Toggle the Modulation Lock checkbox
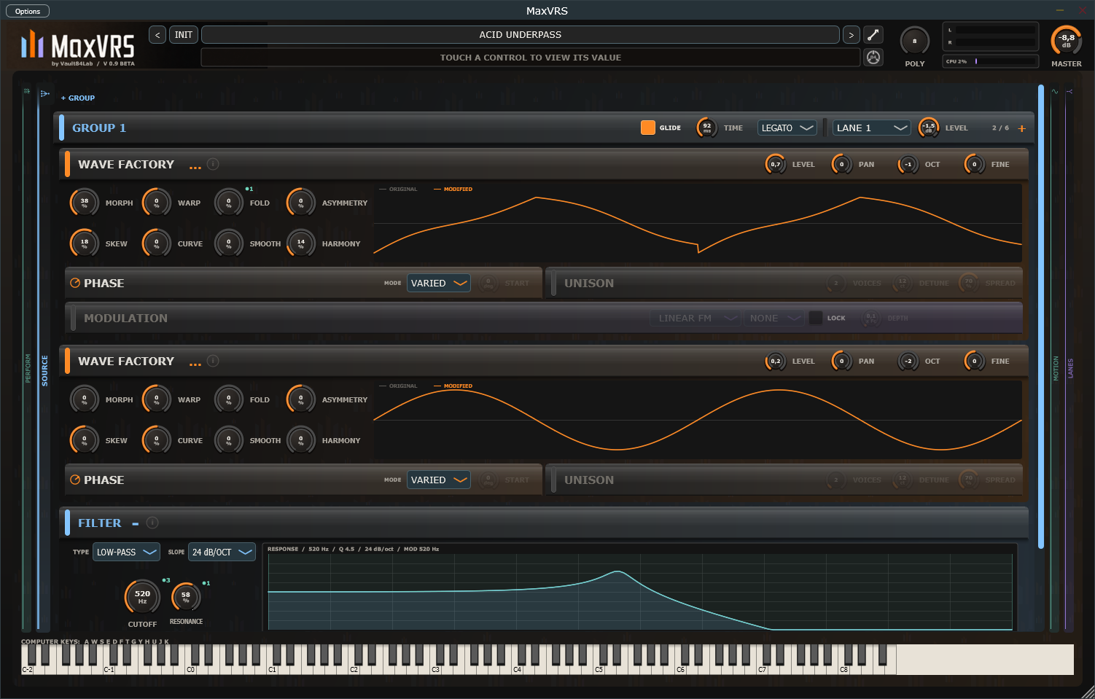 tap(816, 318)
